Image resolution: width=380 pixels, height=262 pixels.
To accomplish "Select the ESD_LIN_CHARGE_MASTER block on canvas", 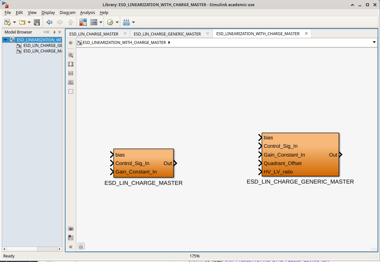I will coord(143,163).
